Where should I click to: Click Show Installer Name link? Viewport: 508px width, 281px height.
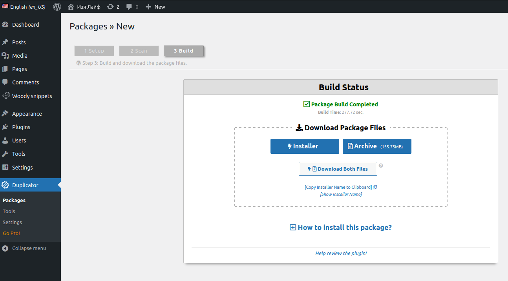click(341, 194)
